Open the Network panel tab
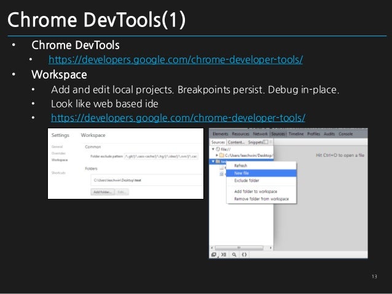 261,134
